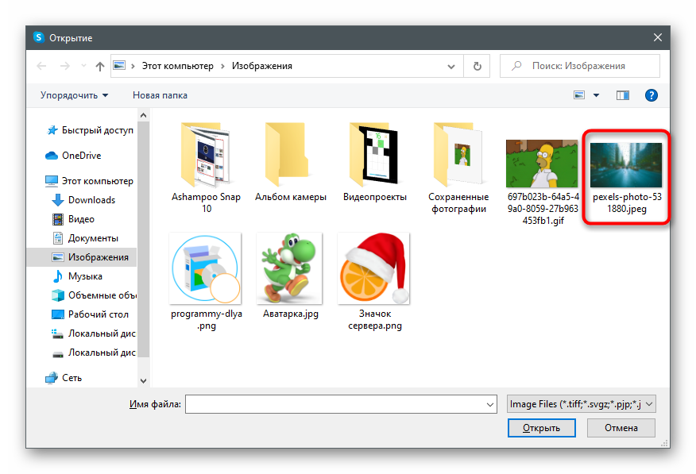This screenshot has width=696, height=474.
Task: Click the Этот компьютер breadcrumb
Action: (177, 66)
